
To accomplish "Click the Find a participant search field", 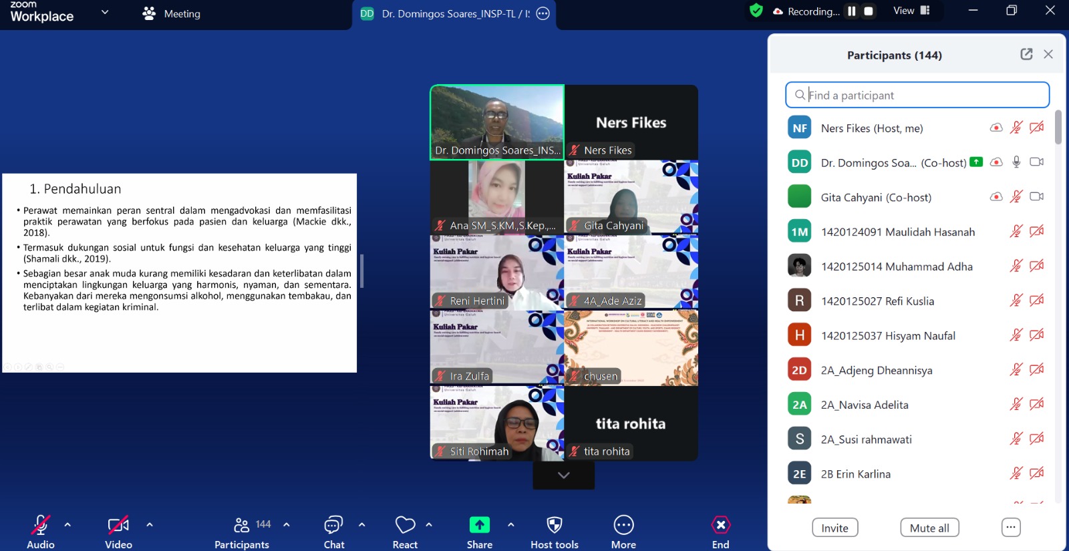I will point(922,96).
